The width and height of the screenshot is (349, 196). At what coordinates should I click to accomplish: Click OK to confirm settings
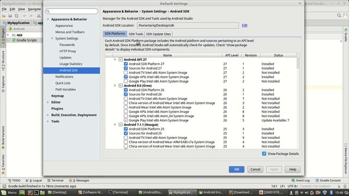(237, 169)
